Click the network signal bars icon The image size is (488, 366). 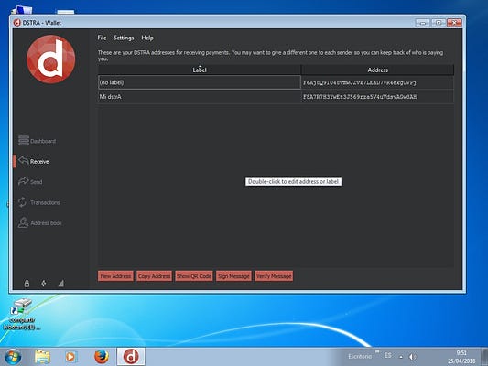[x=61, y=284]
